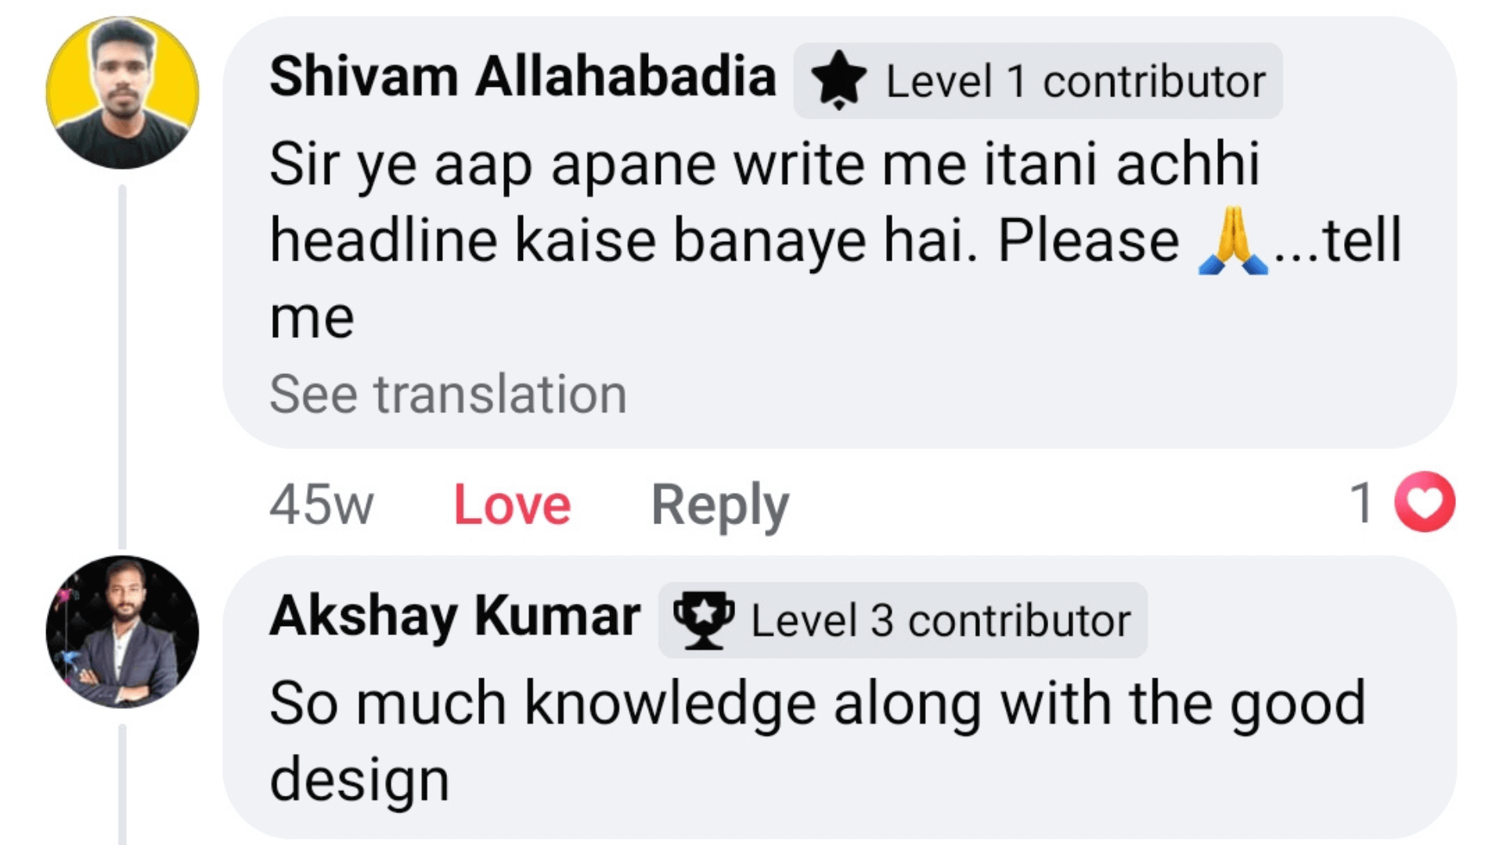Click the praying hands emoji in comment
Viewport: 1503px width, 845px height.
pos(1232,241)
